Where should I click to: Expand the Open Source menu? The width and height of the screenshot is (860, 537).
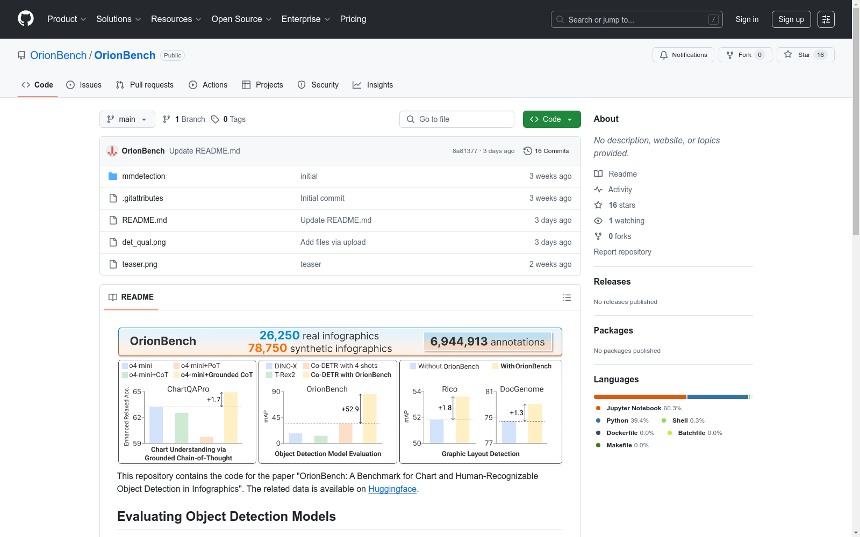[242, 19]
